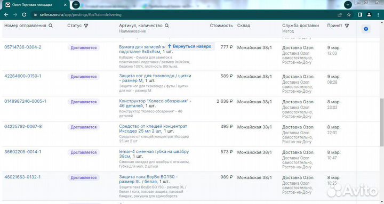Open the Принят date filter funnel
Screen dimensions: 384x204
(347, 26)
